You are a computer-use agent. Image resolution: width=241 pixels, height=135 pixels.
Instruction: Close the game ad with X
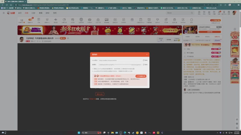tap(221, 27)
